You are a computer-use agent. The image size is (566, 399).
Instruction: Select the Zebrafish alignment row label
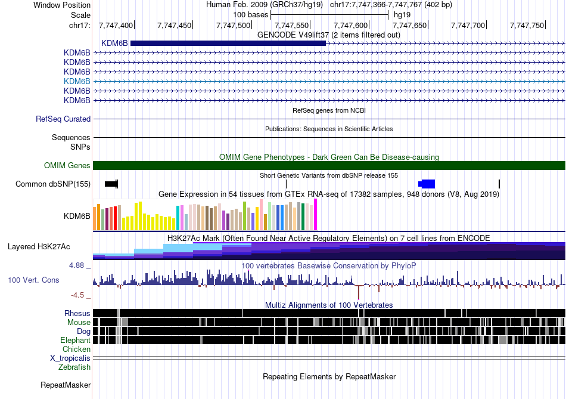[x=74, y=367]
